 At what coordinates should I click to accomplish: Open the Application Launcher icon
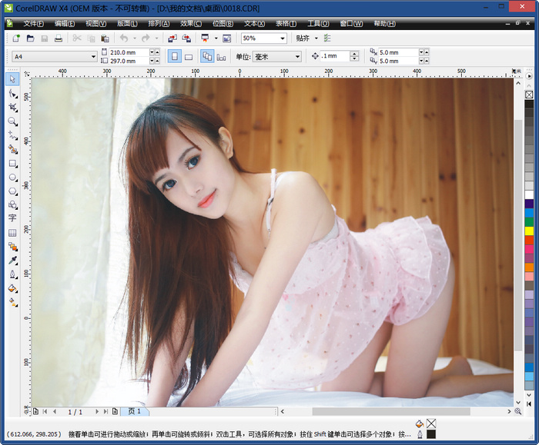tap(206, 38)
